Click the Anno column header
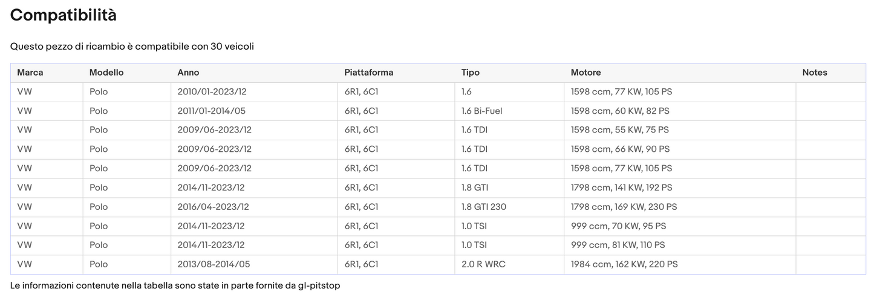The width and height of the screenshot is (874, 300). pos(188,73)
